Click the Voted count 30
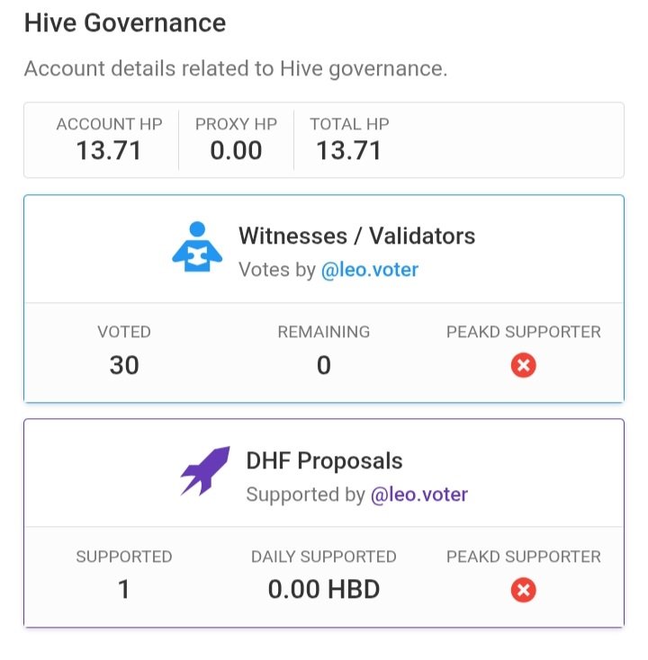This screenshot has height=660, width=648. pyautogui.click(x=124, y=365)
